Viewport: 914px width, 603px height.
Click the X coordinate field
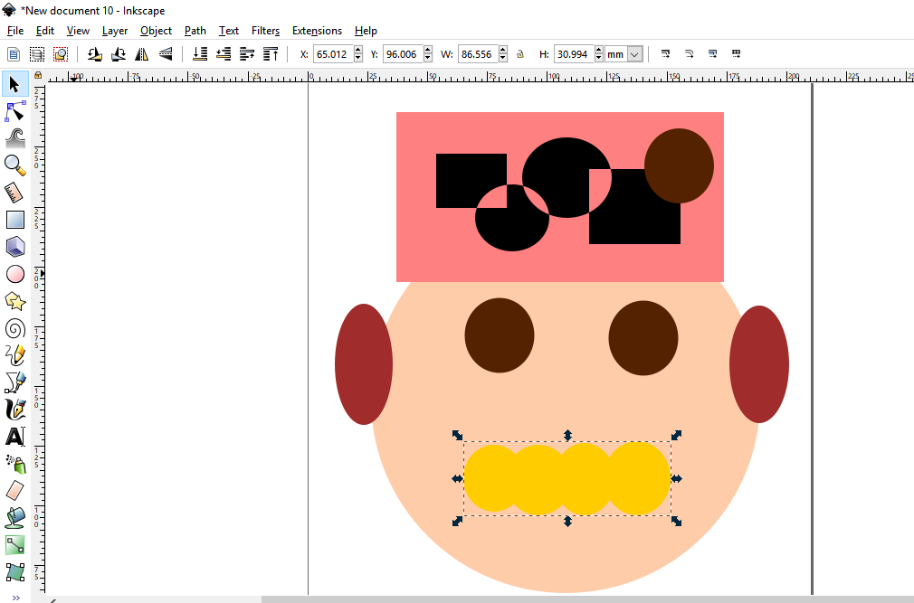pyautogui.click(x=333, y=54)
